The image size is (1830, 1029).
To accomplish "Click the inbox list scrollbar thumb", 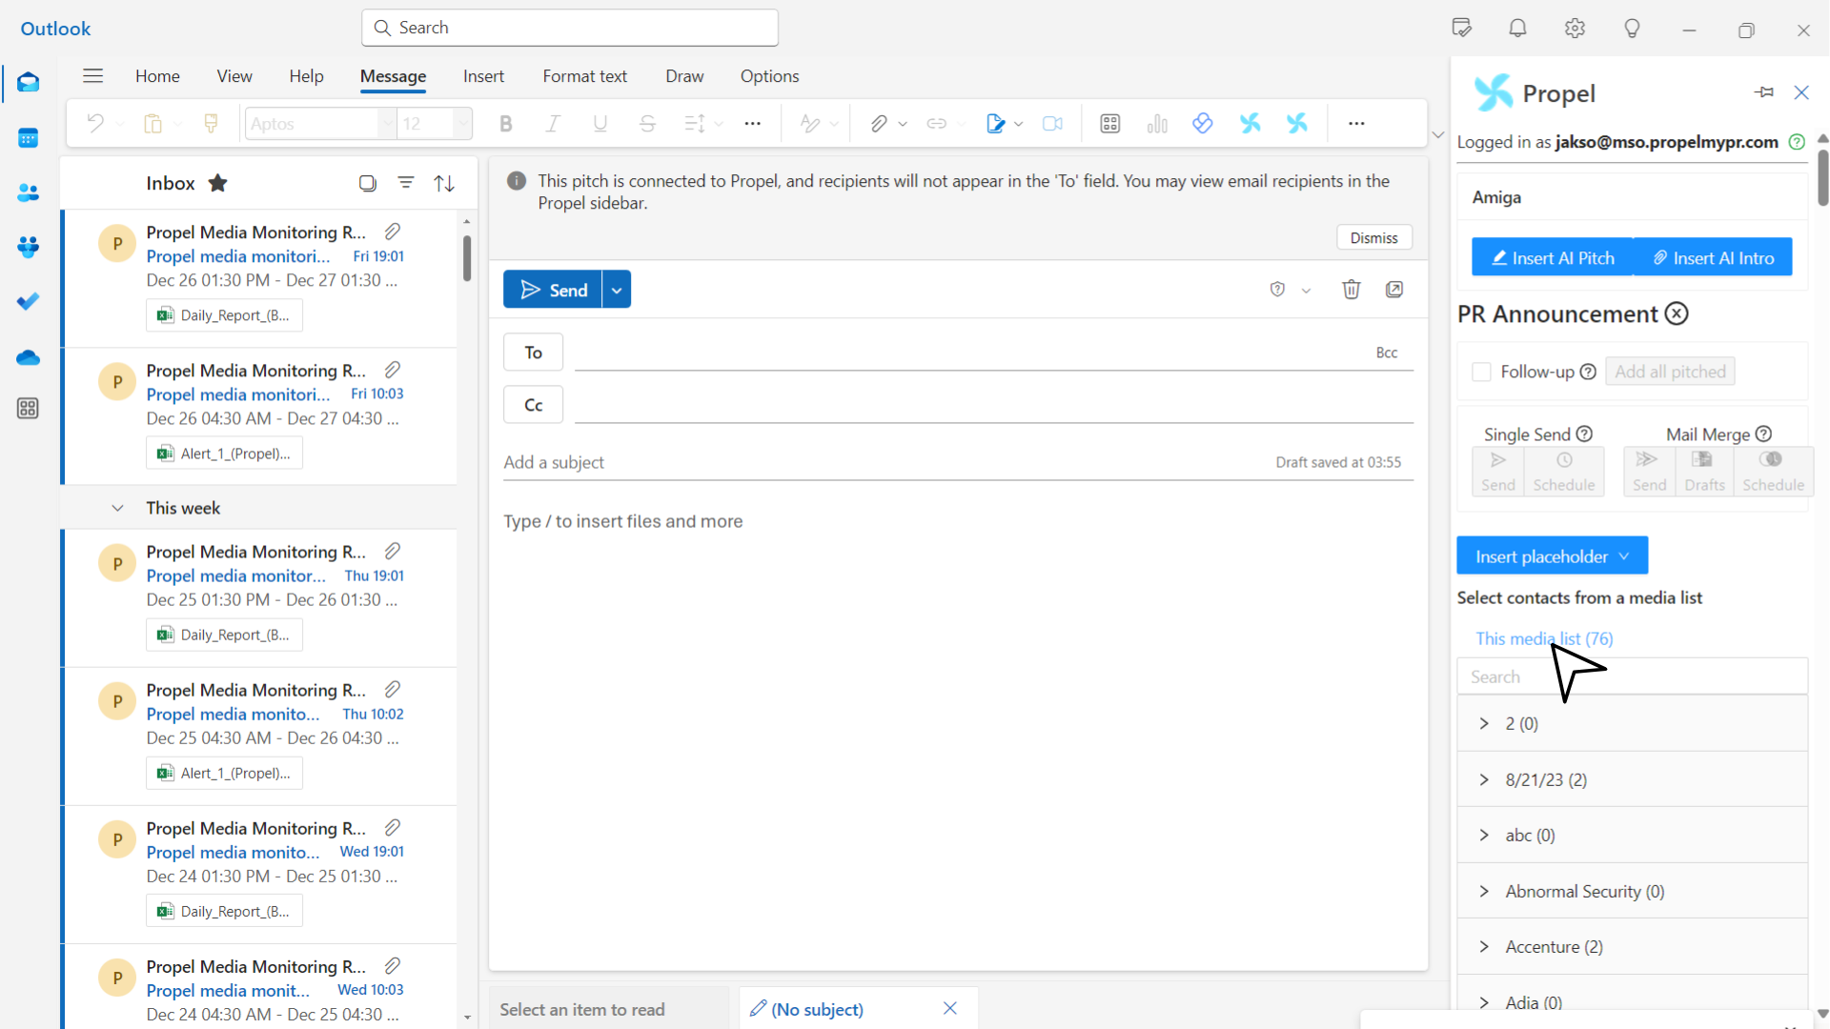I will [467, 257].
